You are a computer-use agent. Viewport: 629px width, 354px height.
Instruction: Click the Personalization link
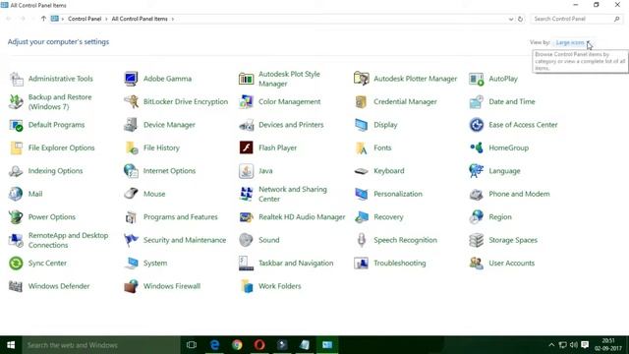tap(398, 194)
